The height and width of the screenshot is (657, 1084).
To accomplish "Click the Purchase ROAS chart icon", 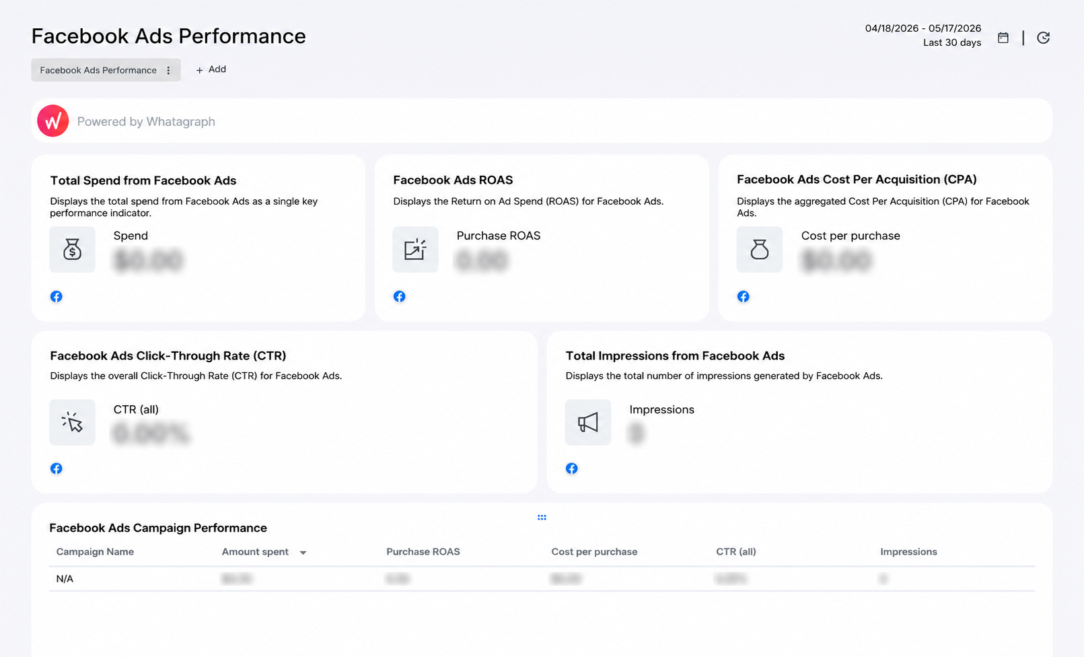I will click(415, 250).
